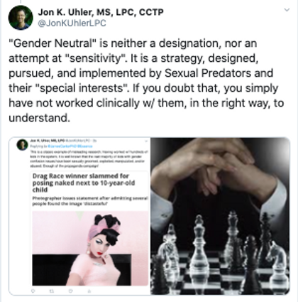Open the embedded tweet screenshot image

pyautogui.click(x=79, y=216)
